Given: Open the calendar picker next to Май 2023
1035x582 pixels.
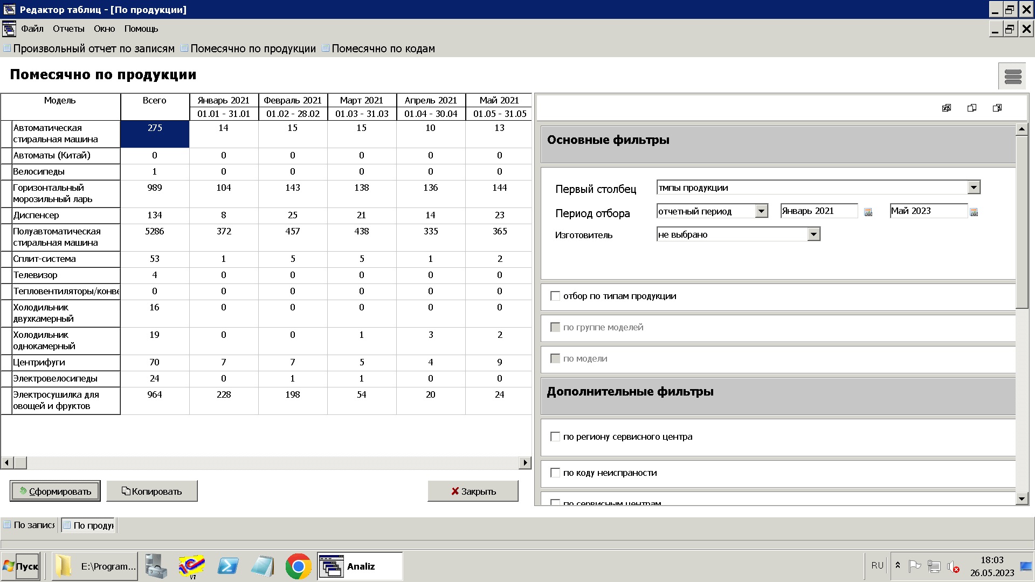Looking at the screenshot, I should tap(974, 212).
